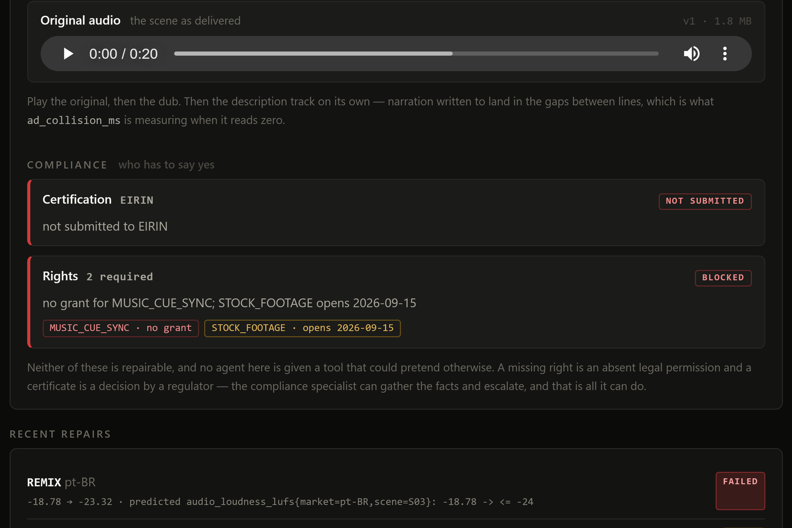Click the BLOCKED rights status badge
The width and height of the screenshot is (792, 528).
coord(723,278)
